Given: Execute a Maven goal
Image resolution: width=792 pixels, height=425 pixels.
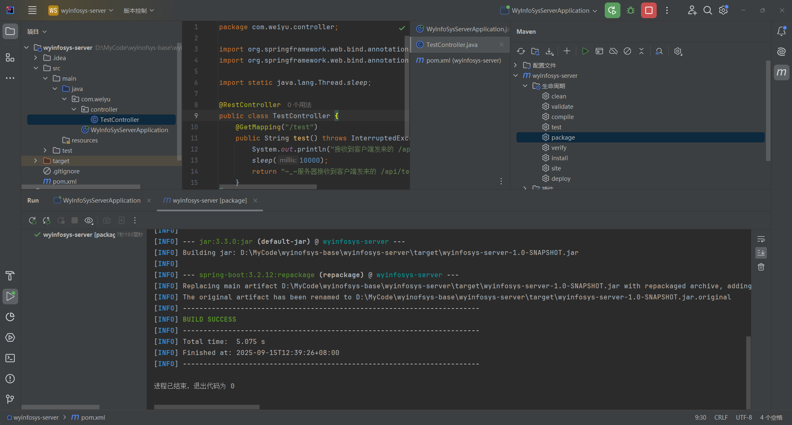Looking at the screenshot, I should [599, 51].
